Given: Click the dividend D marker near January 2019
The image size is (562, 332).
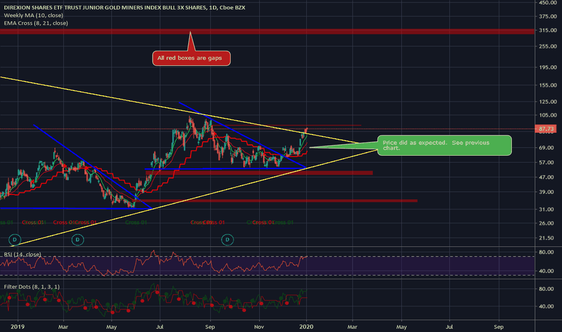Looking at the screenshot, I should tap(14, 240).
